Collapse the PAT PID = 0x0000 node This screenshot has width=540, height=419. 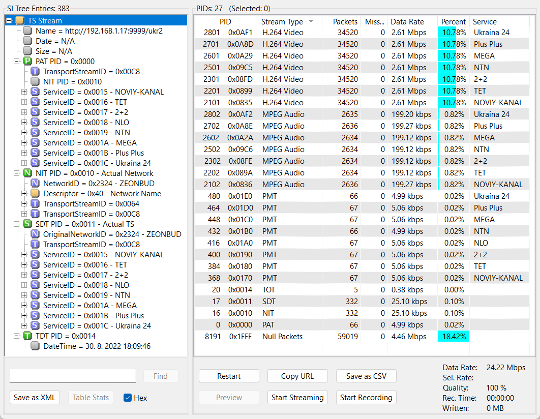click(17, 62)
